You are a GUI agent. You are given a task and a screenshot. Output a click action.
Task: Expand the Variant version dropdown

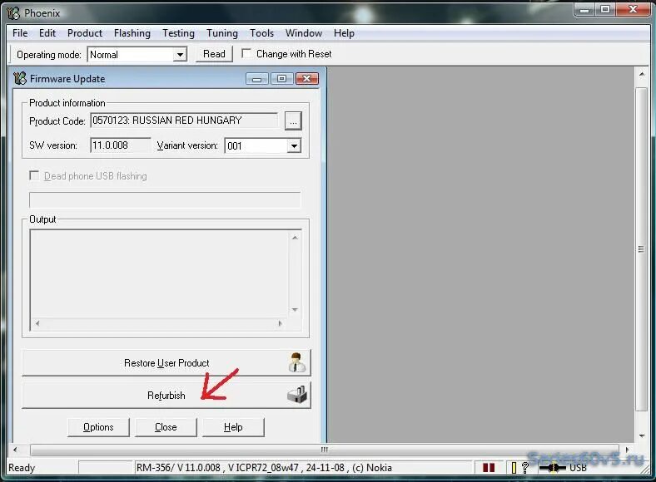(294, 145)
